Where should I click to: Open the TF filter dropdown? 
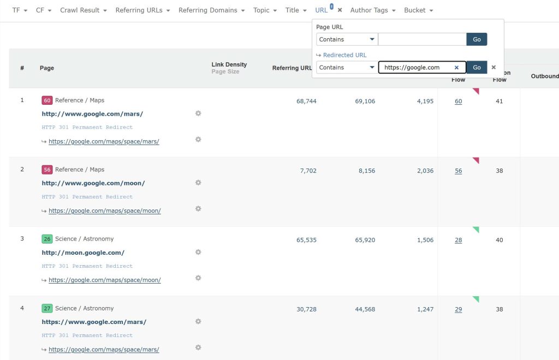[20, 10]
